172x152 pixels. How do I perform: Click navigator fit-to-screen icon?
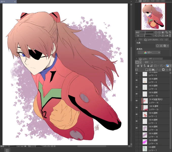(170, 32)
